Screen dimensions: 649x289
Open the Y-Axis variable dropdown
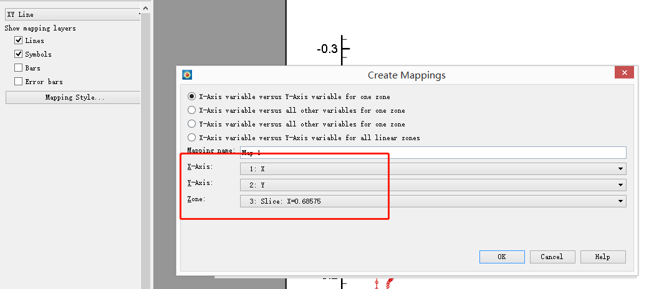[x=433, y=185]
